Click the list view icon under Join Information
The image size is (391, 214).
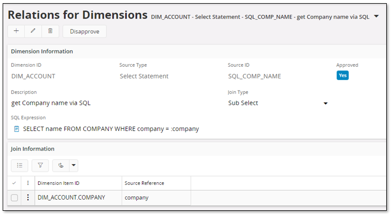pyautogui.click(x=20, y=165)
